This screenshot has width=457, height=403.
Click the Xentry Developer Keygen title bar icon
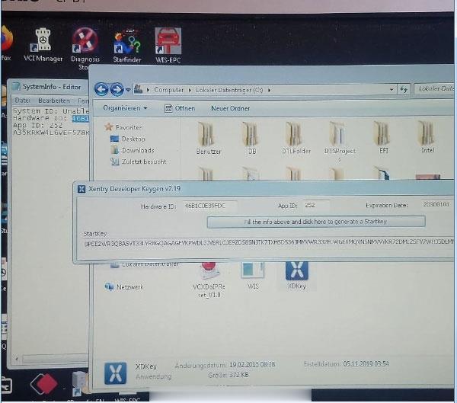point(81,189)
